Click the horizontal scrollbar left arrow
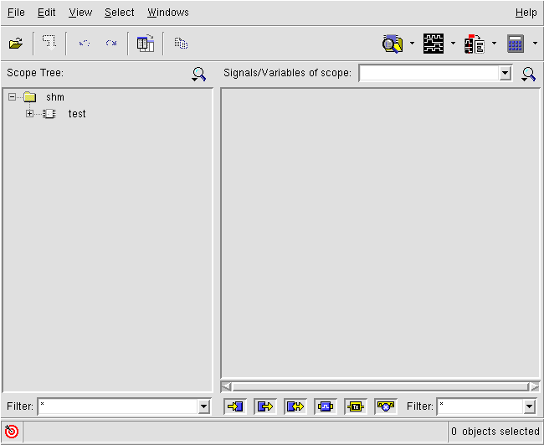This screenshot has height=445, width=544. [x=226, y=386]
